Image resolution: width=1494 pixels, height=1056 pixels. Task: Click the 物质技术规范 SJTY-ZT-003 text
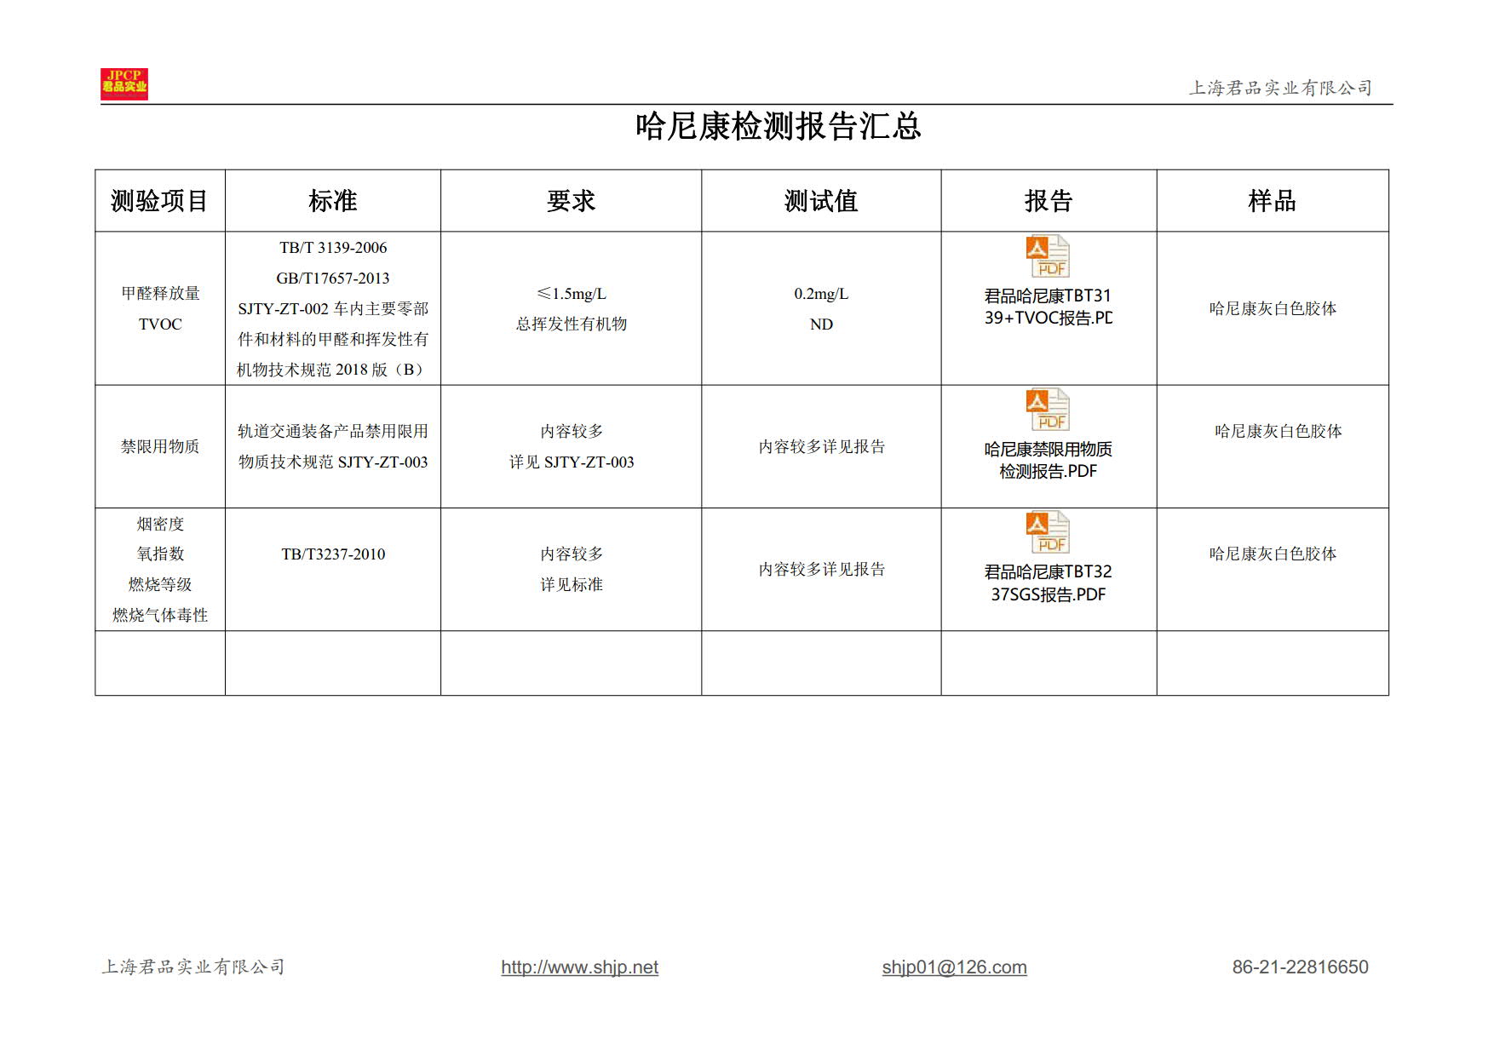(333, 462)
